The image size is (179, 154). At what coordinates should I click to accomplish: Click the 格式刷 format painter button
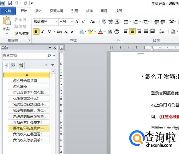21,34
